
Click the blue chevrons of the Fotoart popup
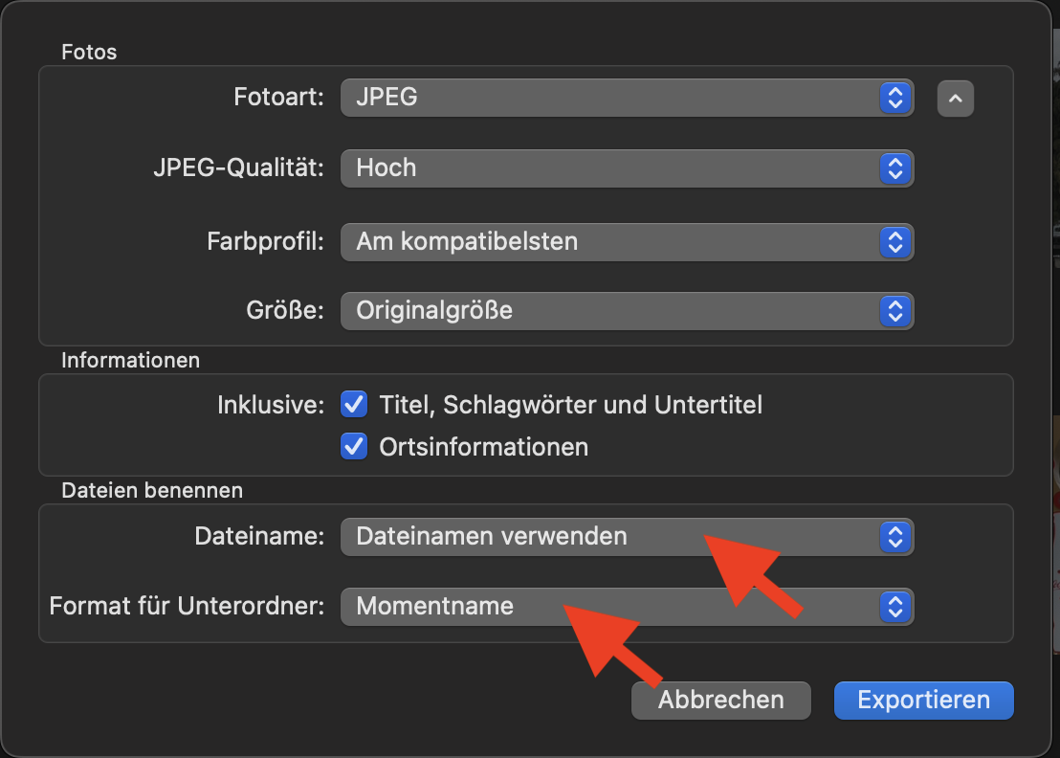[894, 97]
